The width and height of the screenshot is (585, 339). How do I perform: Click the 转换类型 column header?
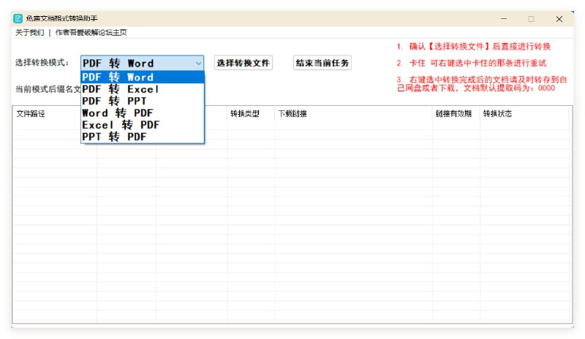[x=251, y=114]
